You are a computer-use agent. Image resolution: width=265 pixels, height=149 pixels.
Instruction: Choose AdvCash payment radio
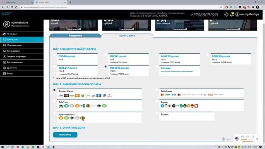coord(54,101)
